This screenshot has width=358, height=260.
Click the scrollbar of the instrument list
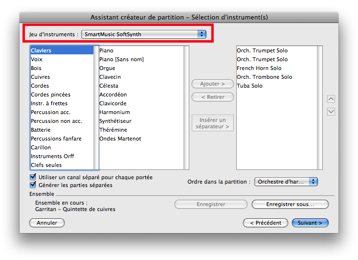coord(186,108)
